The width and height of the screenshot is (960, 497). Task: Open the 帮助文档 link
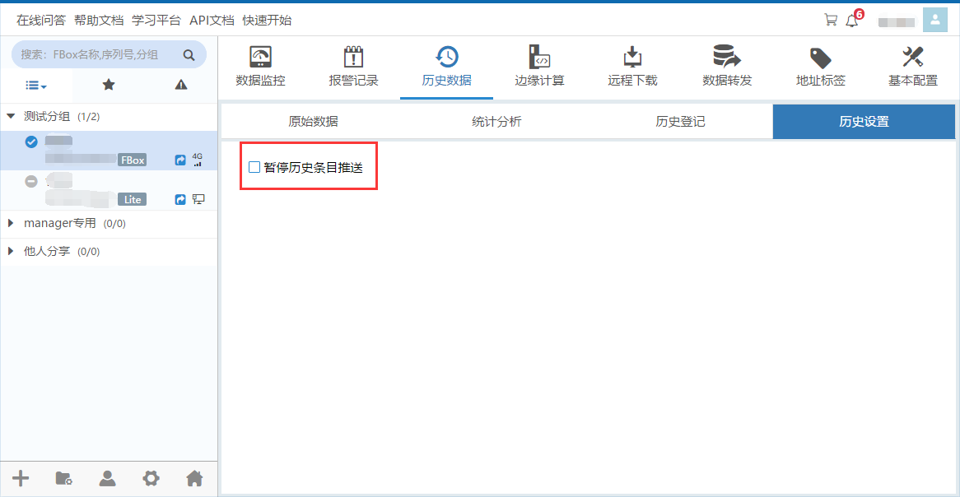click(98, 21)
